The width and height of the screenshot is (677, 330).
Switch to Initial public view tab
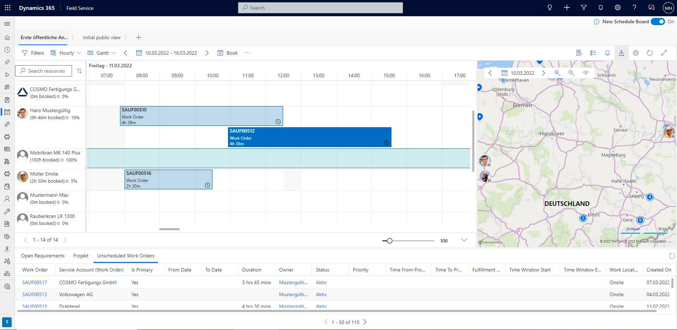[102, 37]
